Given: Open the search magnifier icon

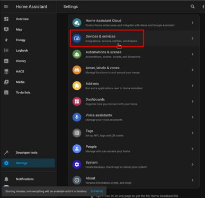Looking at the screenshot, I should point(192,7).
